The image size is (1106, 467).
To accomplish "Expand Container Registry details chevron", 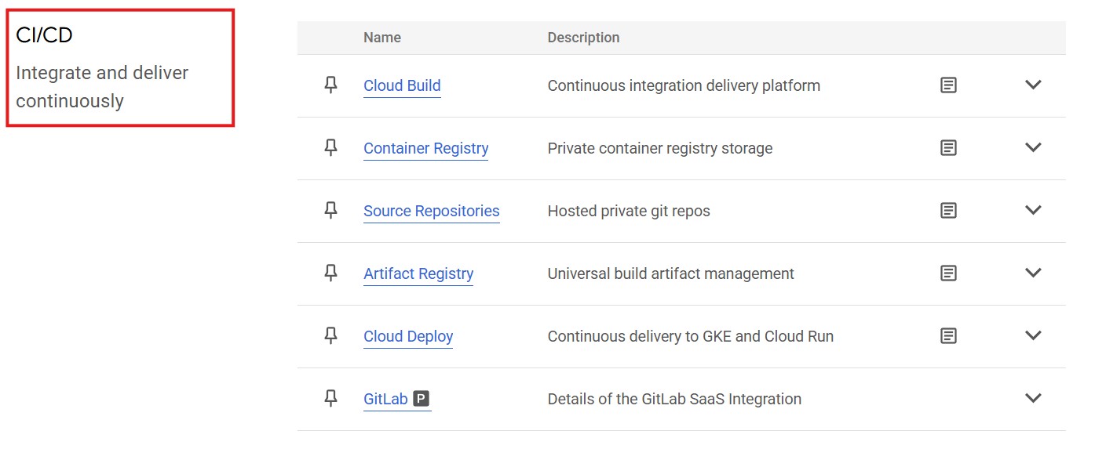I will click(1033, 147).
